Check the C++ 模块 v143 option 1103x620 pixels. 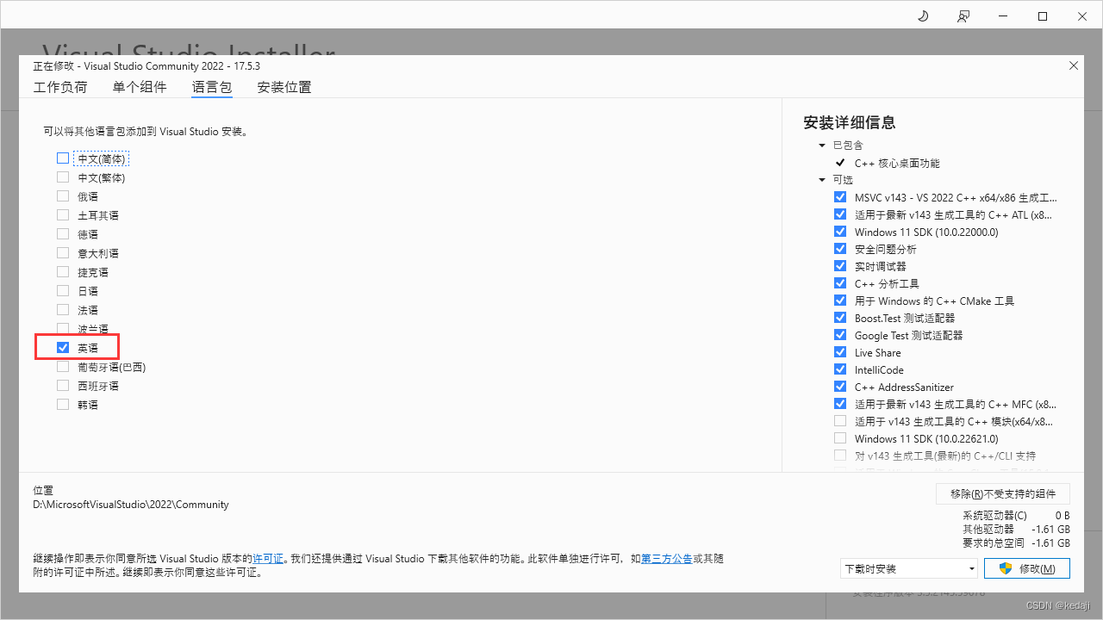point(840,421)
